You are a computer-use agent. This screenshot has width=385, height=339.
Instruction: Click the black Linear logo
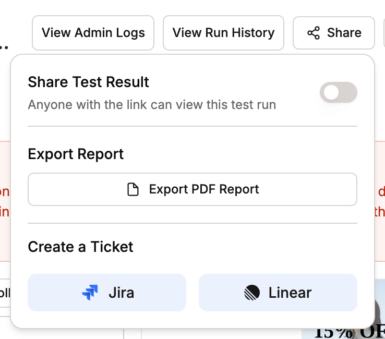[252, 293]
